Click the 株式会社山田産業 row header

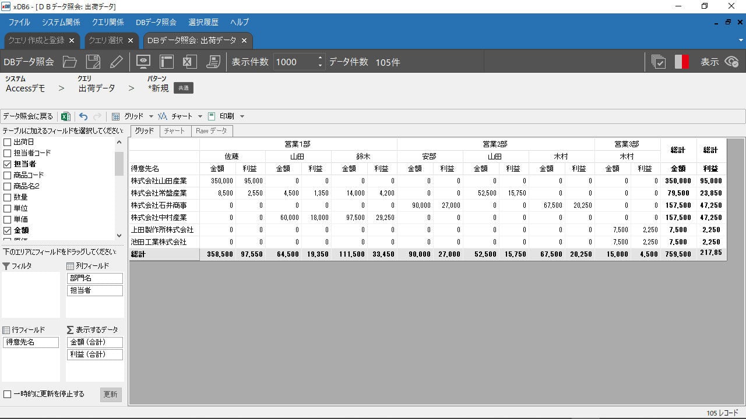click(164, 181)
